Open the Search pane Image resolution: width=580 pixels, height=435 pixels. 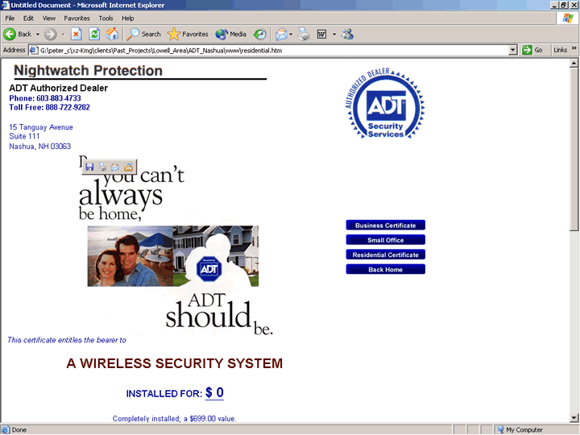143,35
